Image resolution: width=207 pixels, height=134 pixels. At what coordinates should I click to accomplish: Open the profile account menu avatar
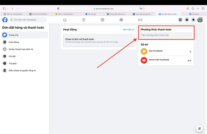click(200, 20)
